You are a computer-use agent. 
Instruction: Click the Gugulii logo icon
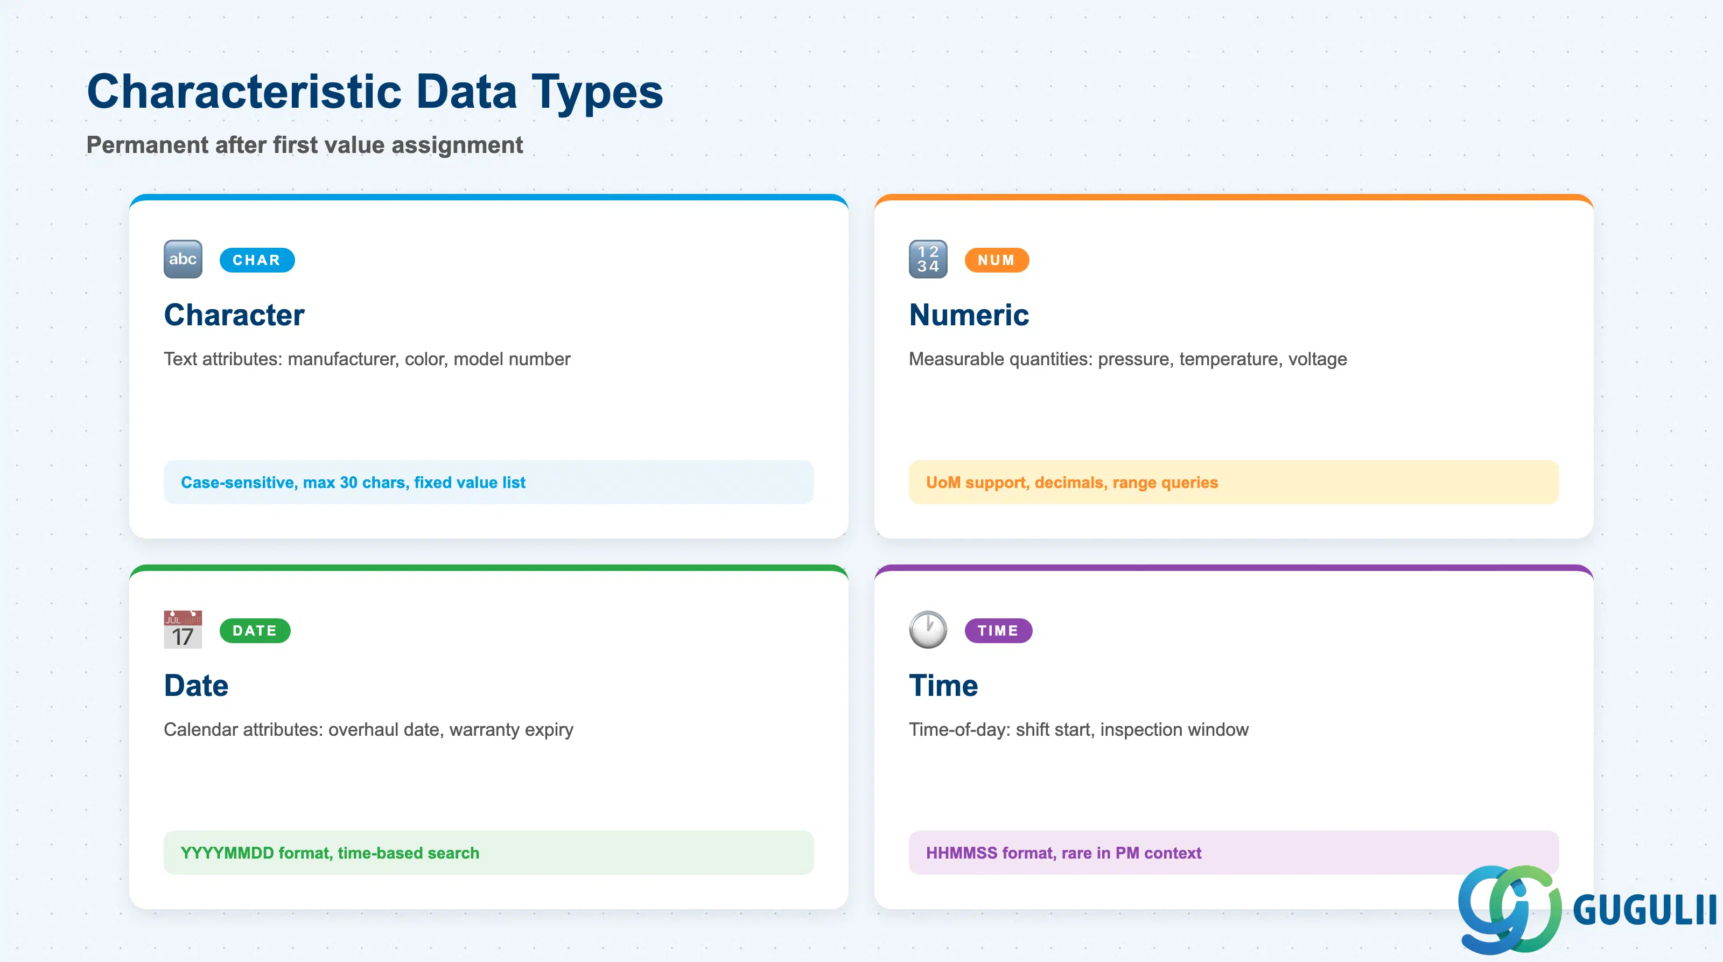[1510, 909]
